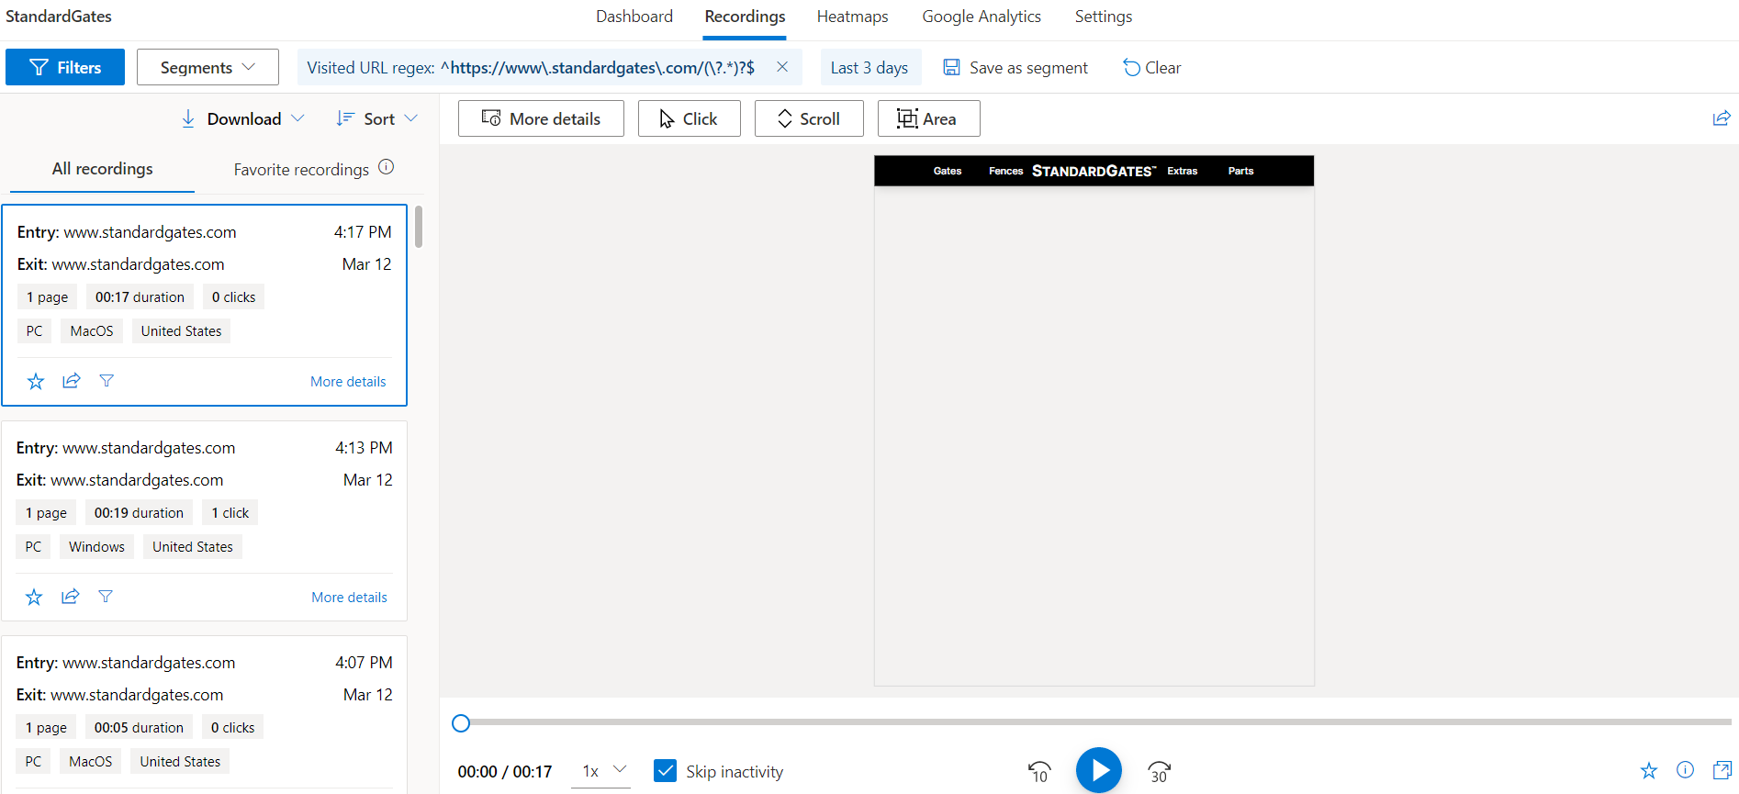This screenshot has width=1739, height=794.
Task: Filter icon on 4:13 PM recording card
Action: [x=106, y=597]
